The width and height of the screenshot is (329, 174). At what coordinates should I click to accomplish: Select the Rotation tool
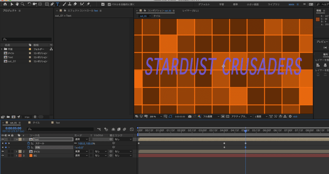tap(29, 4)
